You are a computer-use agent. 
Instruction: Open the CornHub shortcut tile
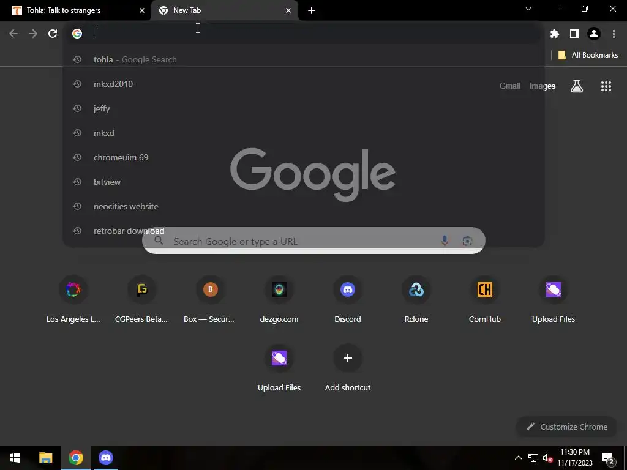click(x=485, y=299)
